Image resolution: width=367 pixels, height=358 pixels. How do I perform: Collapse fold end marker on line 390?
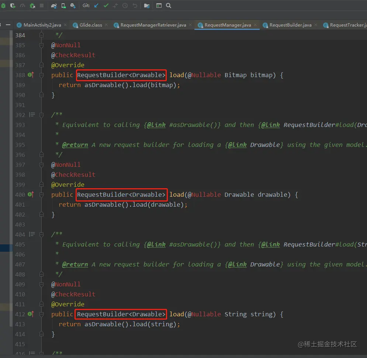[x=41, y=95]
